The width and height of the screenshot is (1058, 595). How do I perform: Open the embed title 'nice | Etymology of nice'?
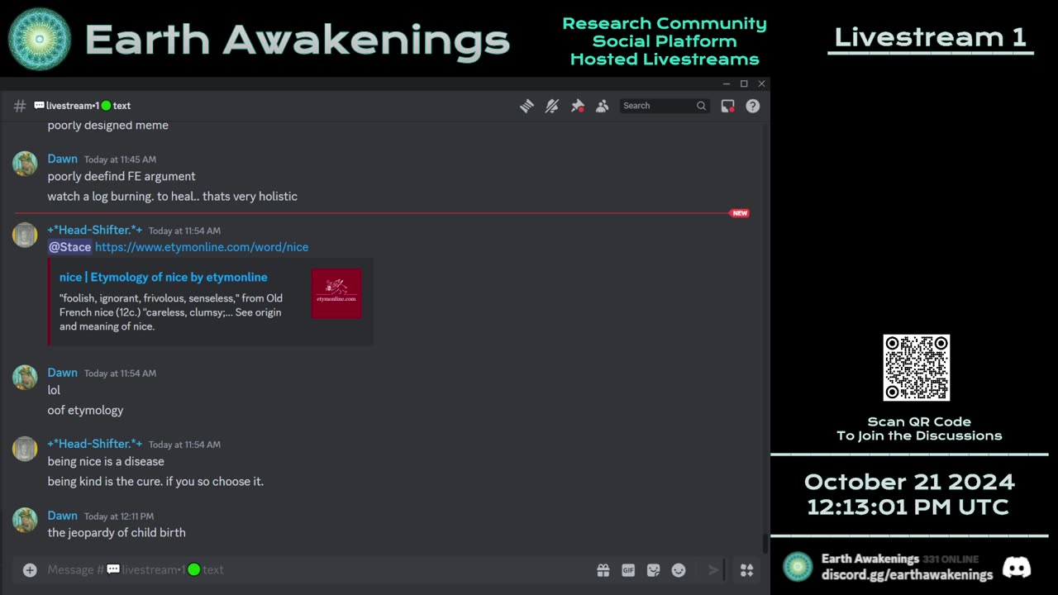tap(164, 277)
